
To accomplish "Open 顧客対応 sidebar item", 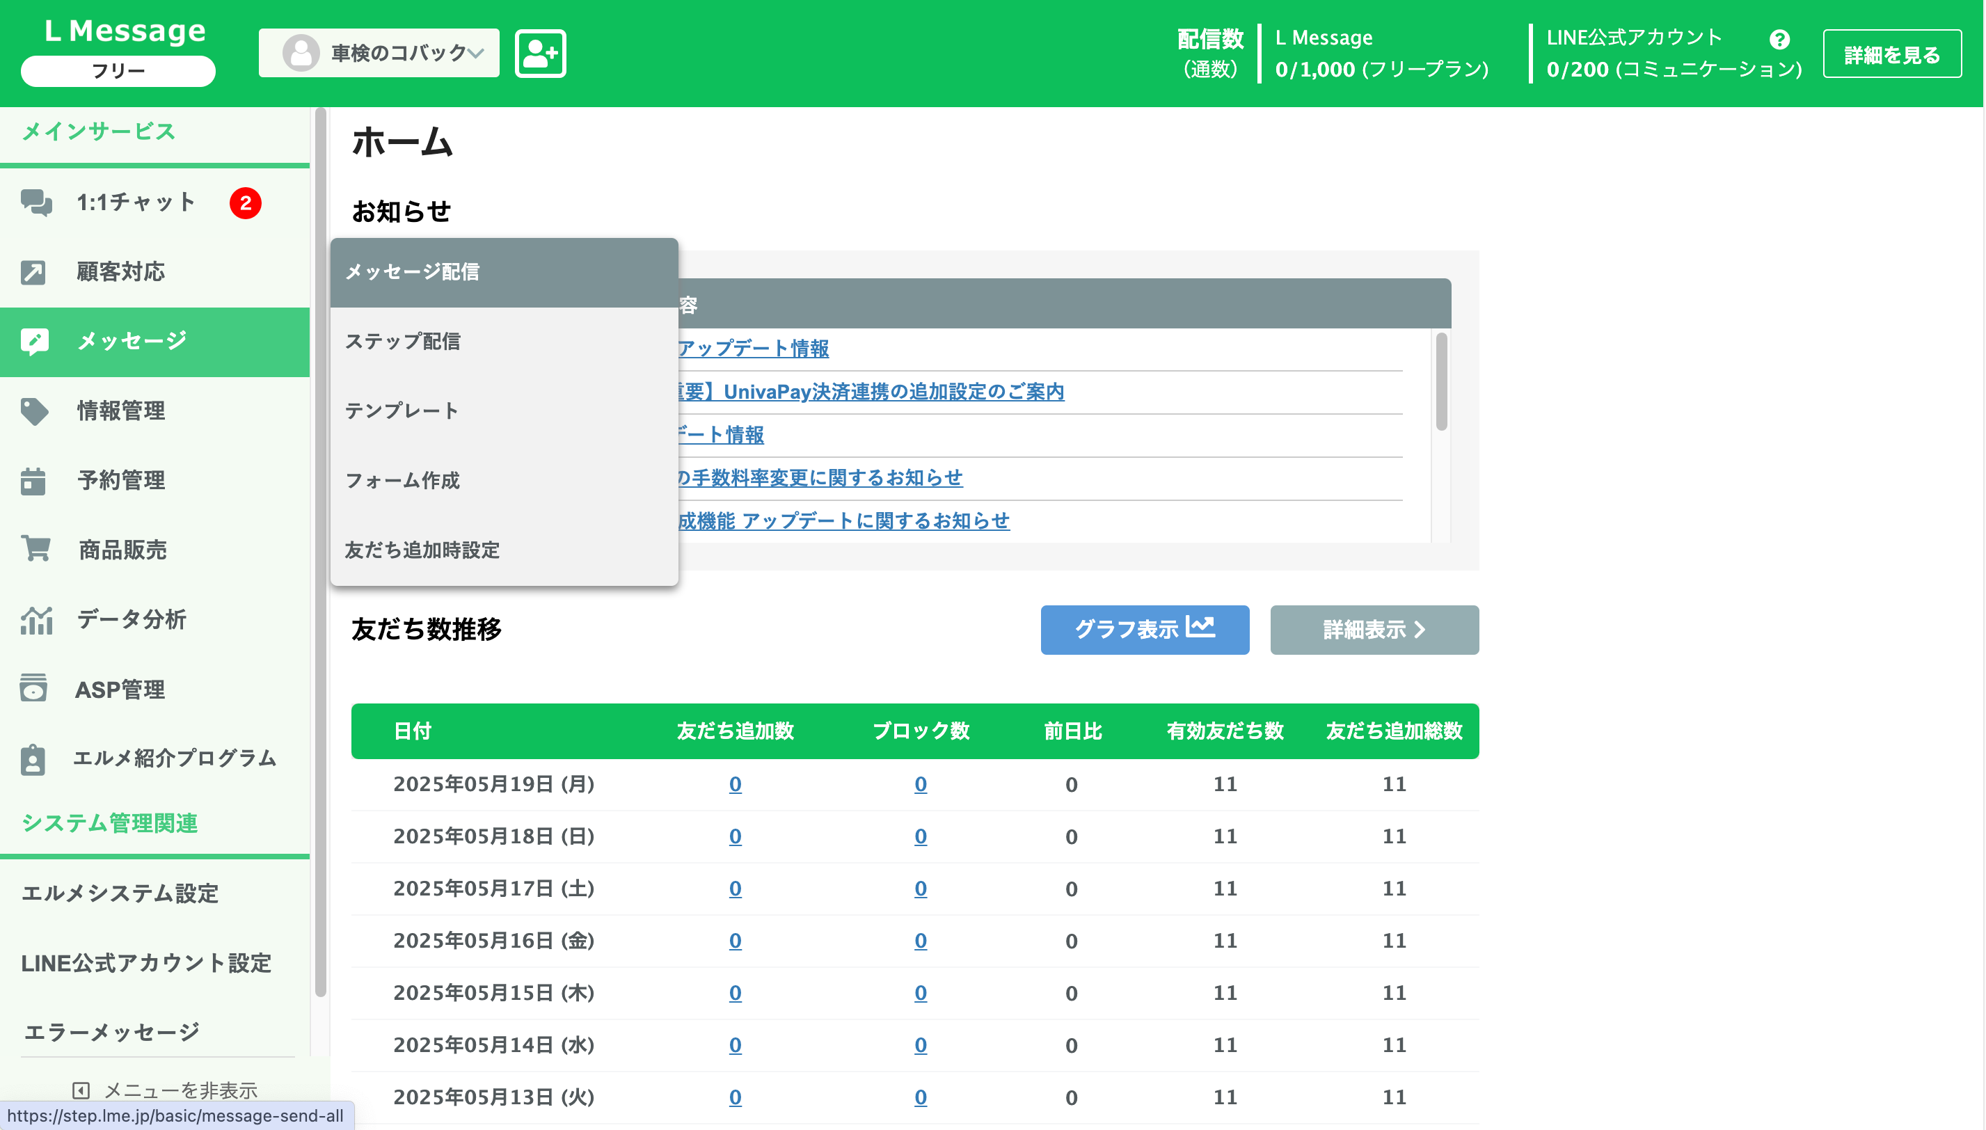I will coord(155,273).
